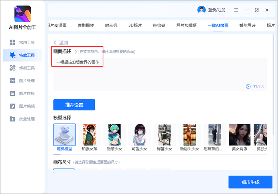Select the 美女肖像 model thumbnail
Screen dimensions: 278x194
point(239,135)
